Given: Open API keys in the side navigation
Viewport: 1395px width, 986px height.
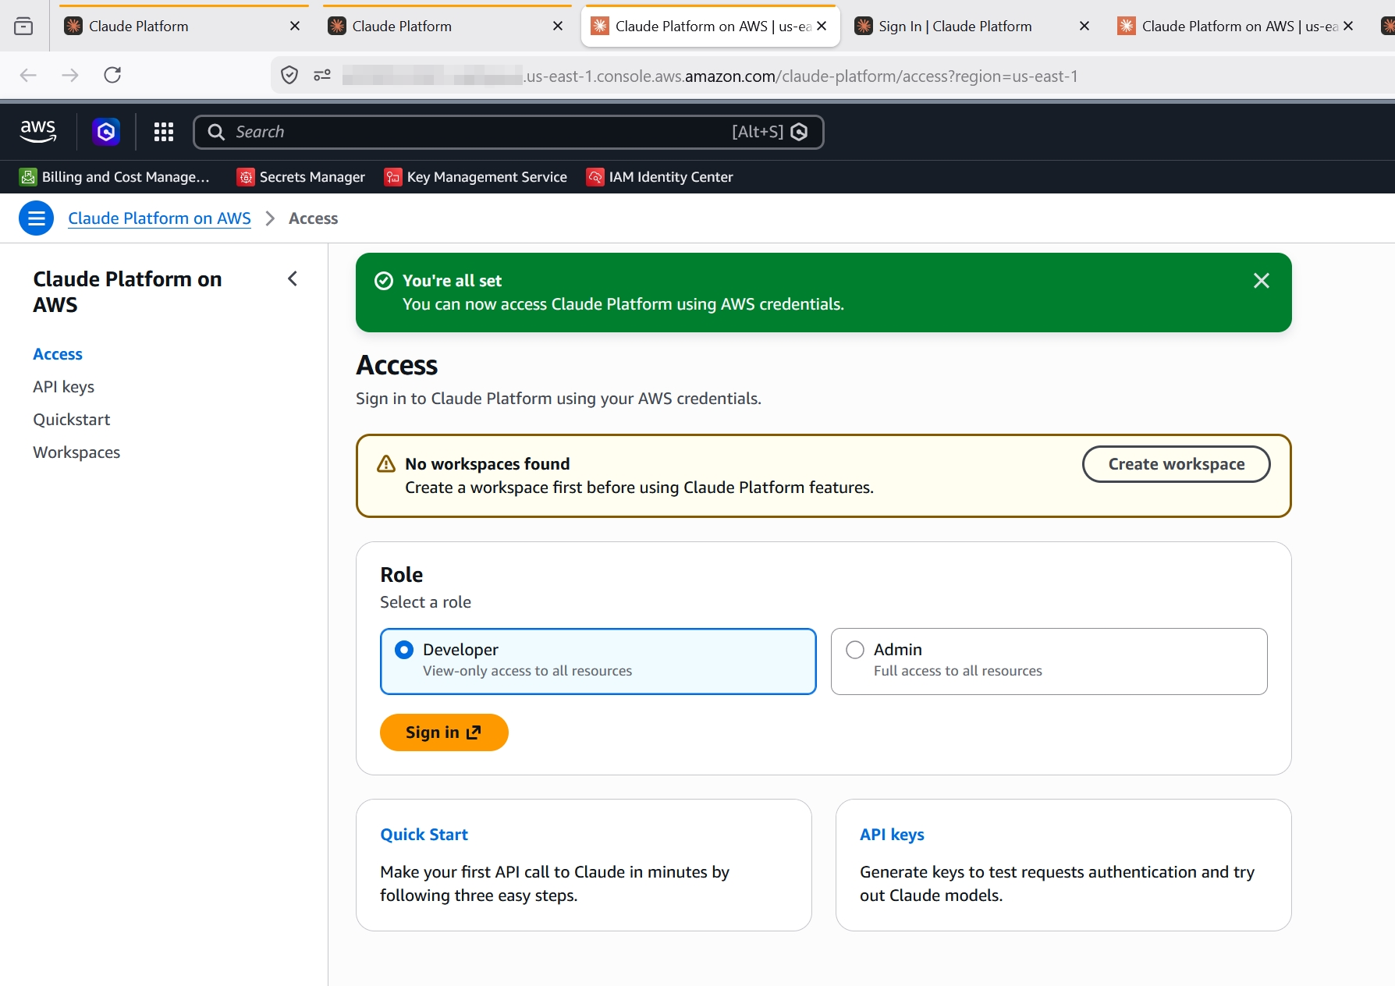Looking at the screenshot, I should point(64,387).
